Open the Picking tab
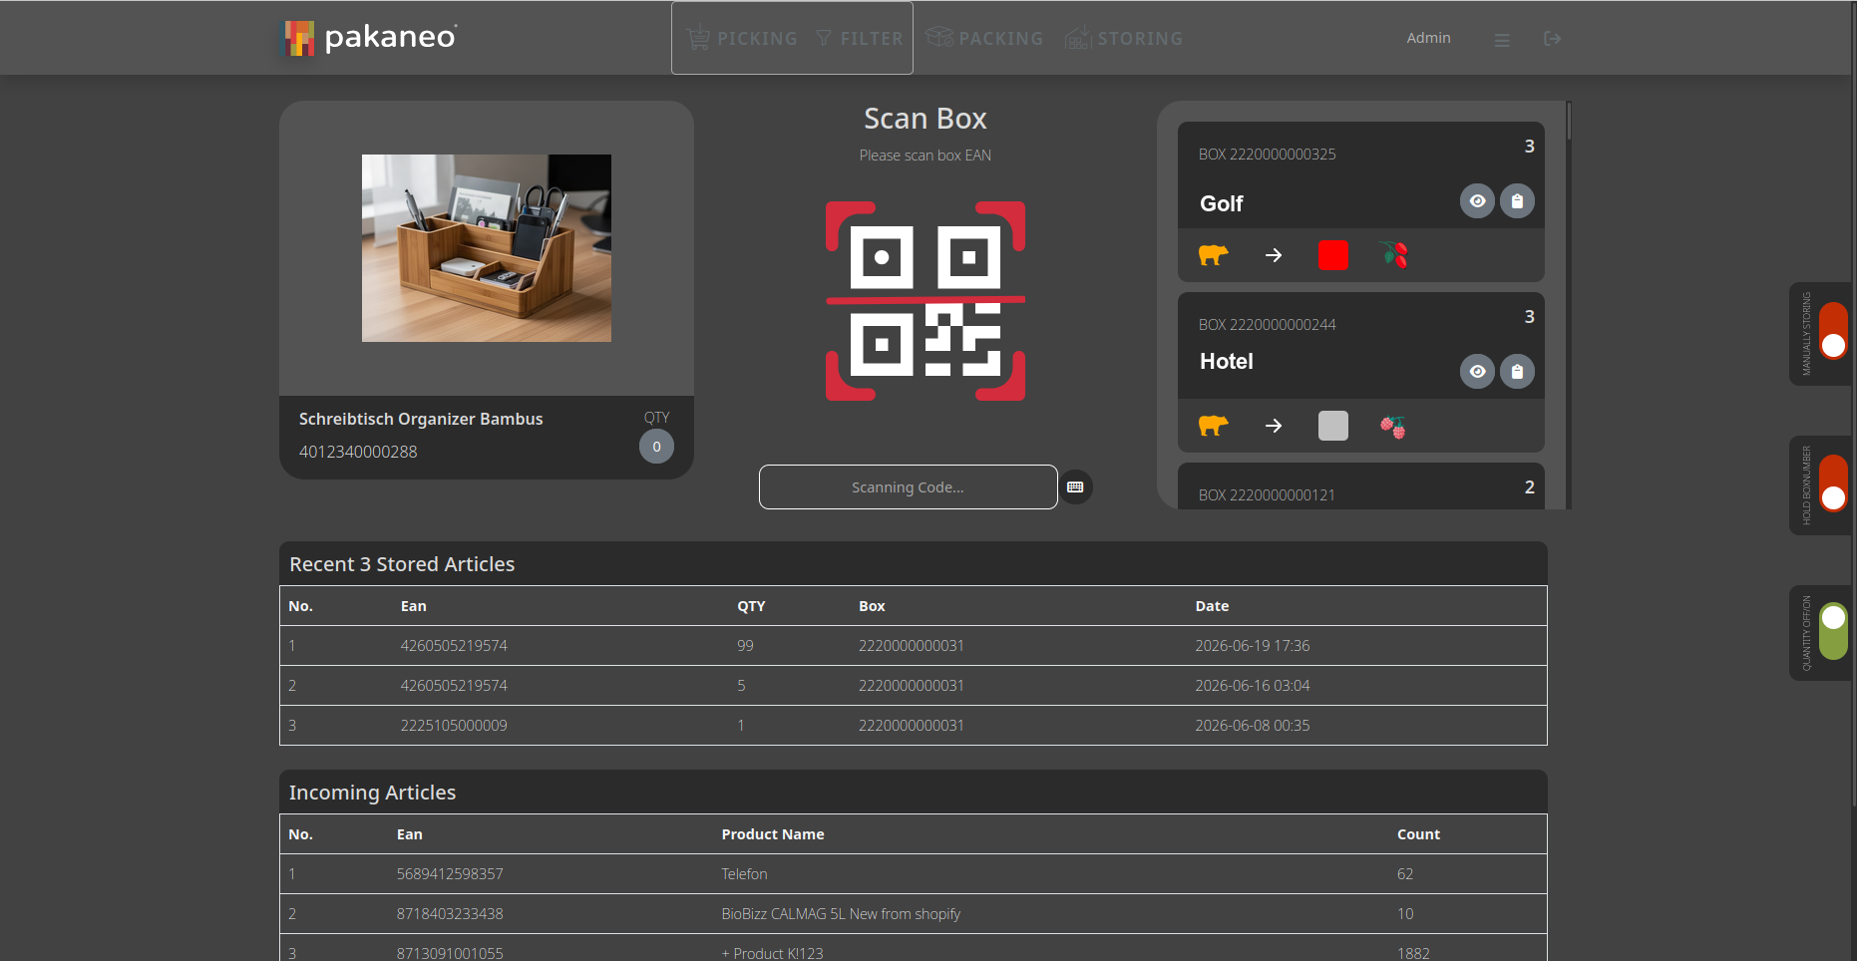1857x961 pixels. point(742,39)
